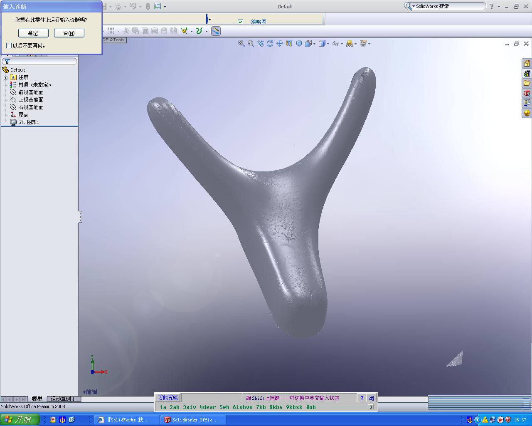This screenshot has height=426, width=532.
Task: Open the 开始 (Start) menu
Action: pyautogui.click(x=20, y=420)
